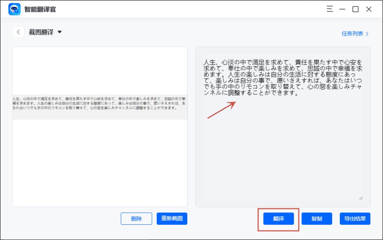
Task: Click the resize grip on the translation panel
Action: 360,198
